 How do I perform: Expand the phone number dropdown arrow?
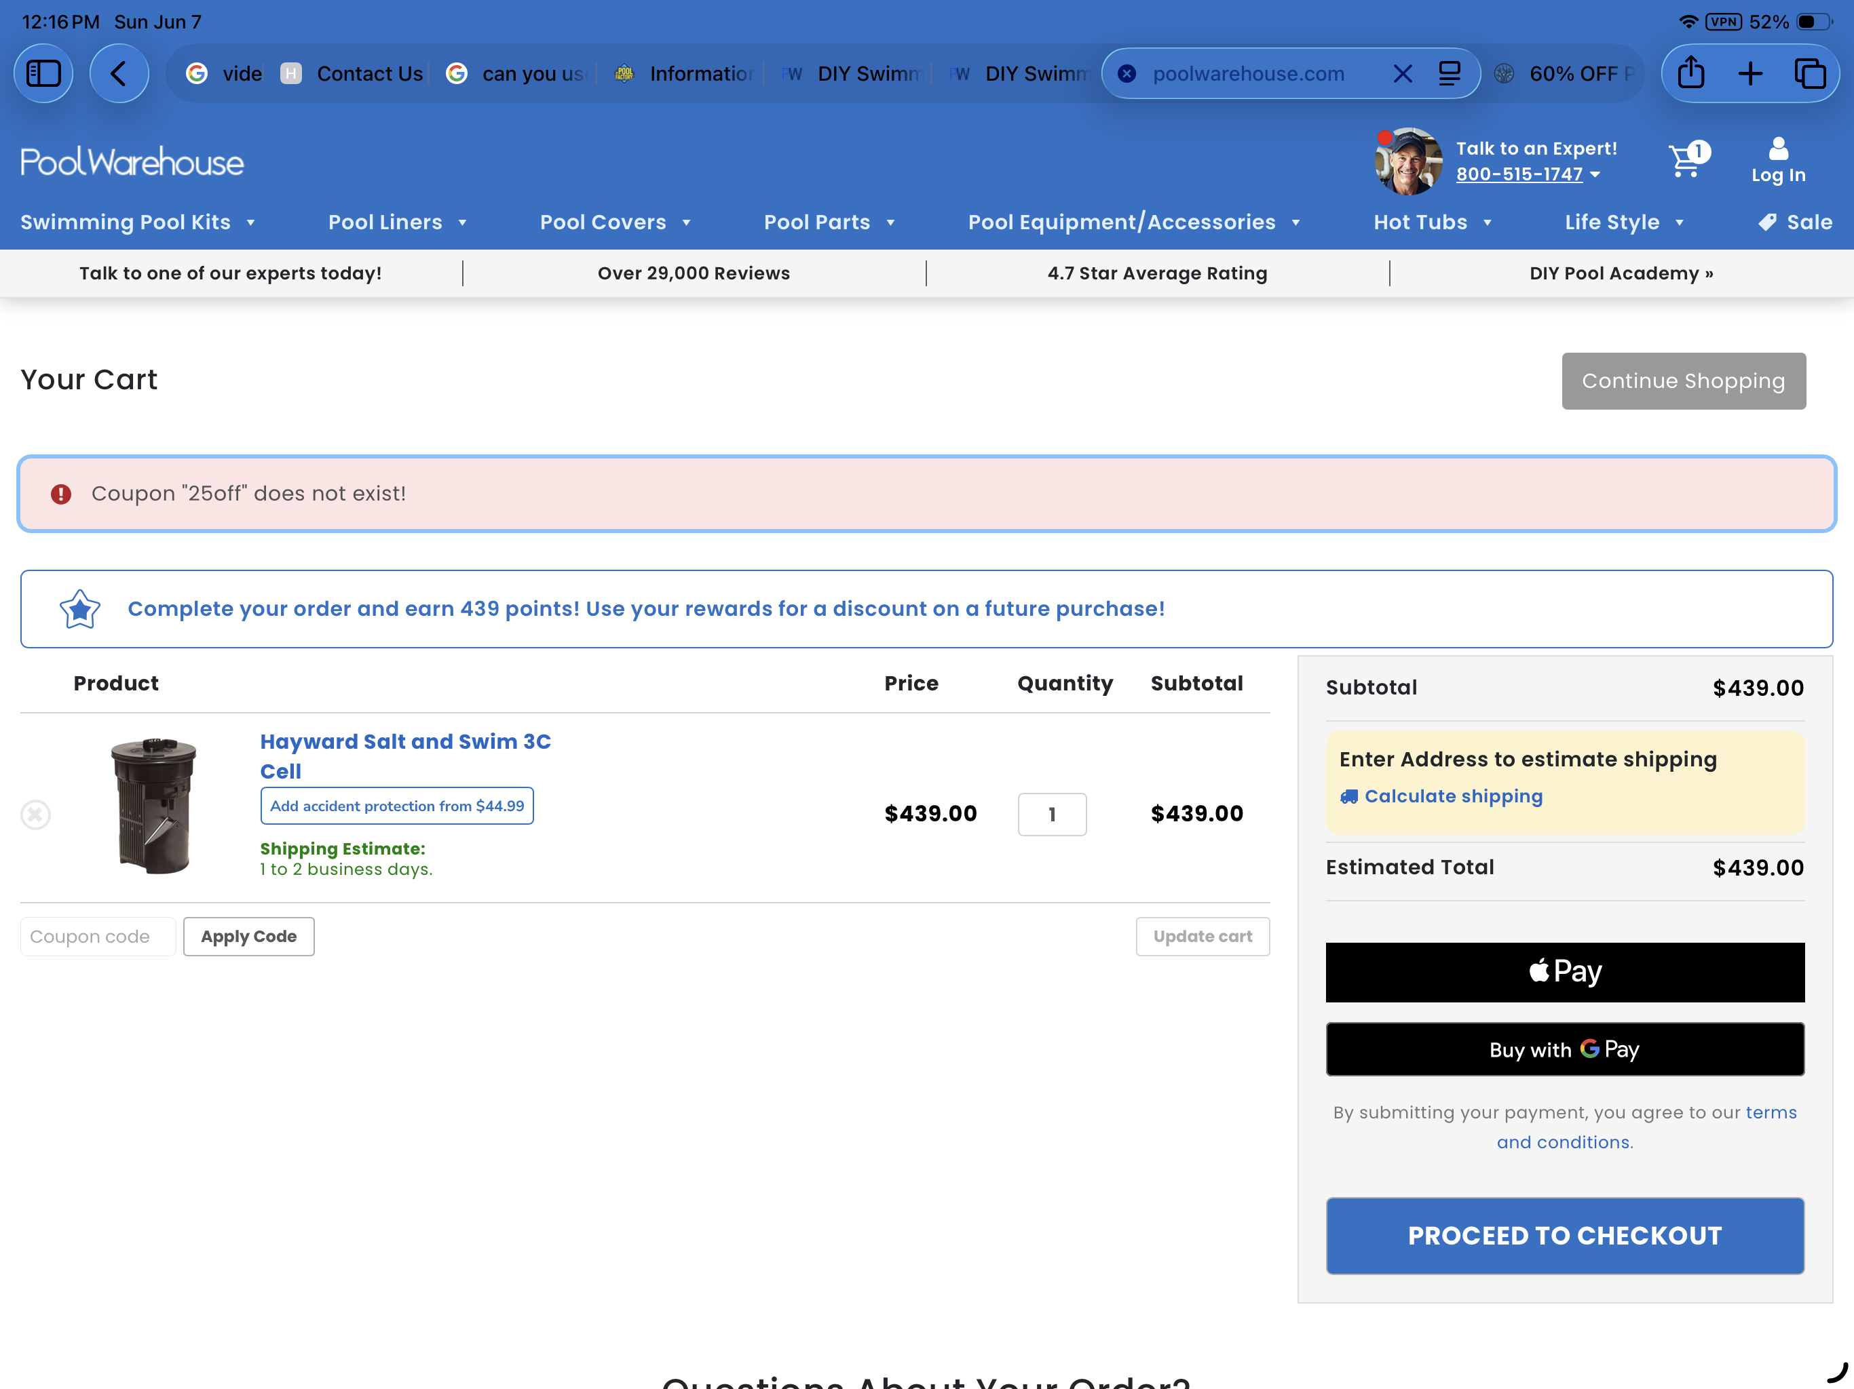coord(1595,174)
